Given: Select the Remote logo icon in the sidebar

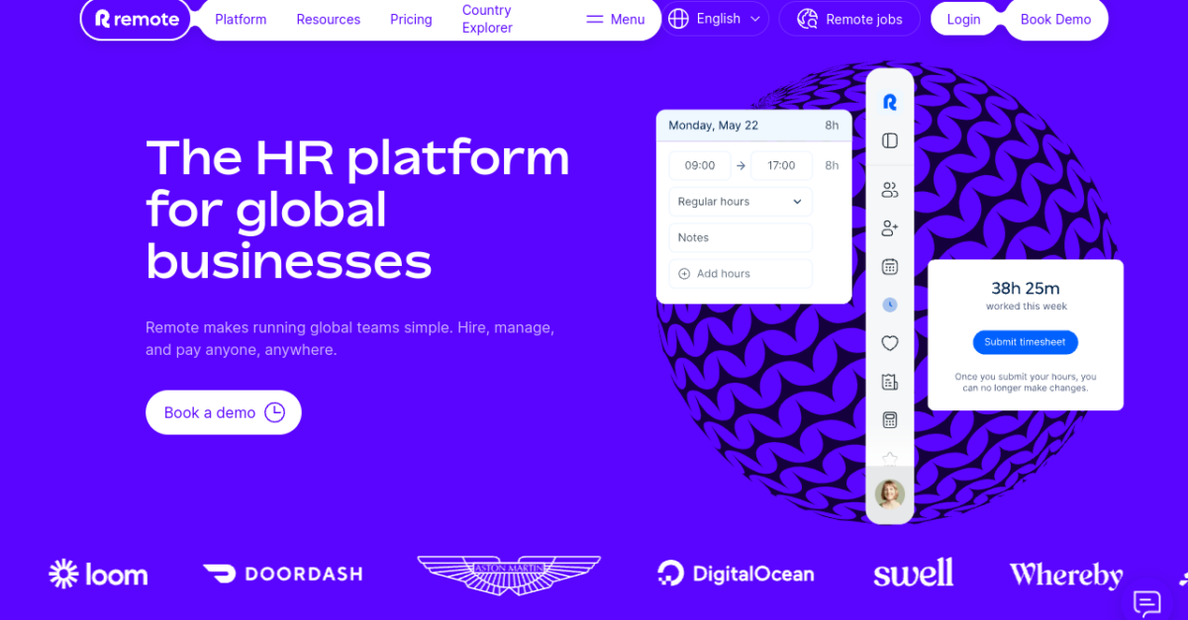Looking at the screenshot, I should click(889, 100).
